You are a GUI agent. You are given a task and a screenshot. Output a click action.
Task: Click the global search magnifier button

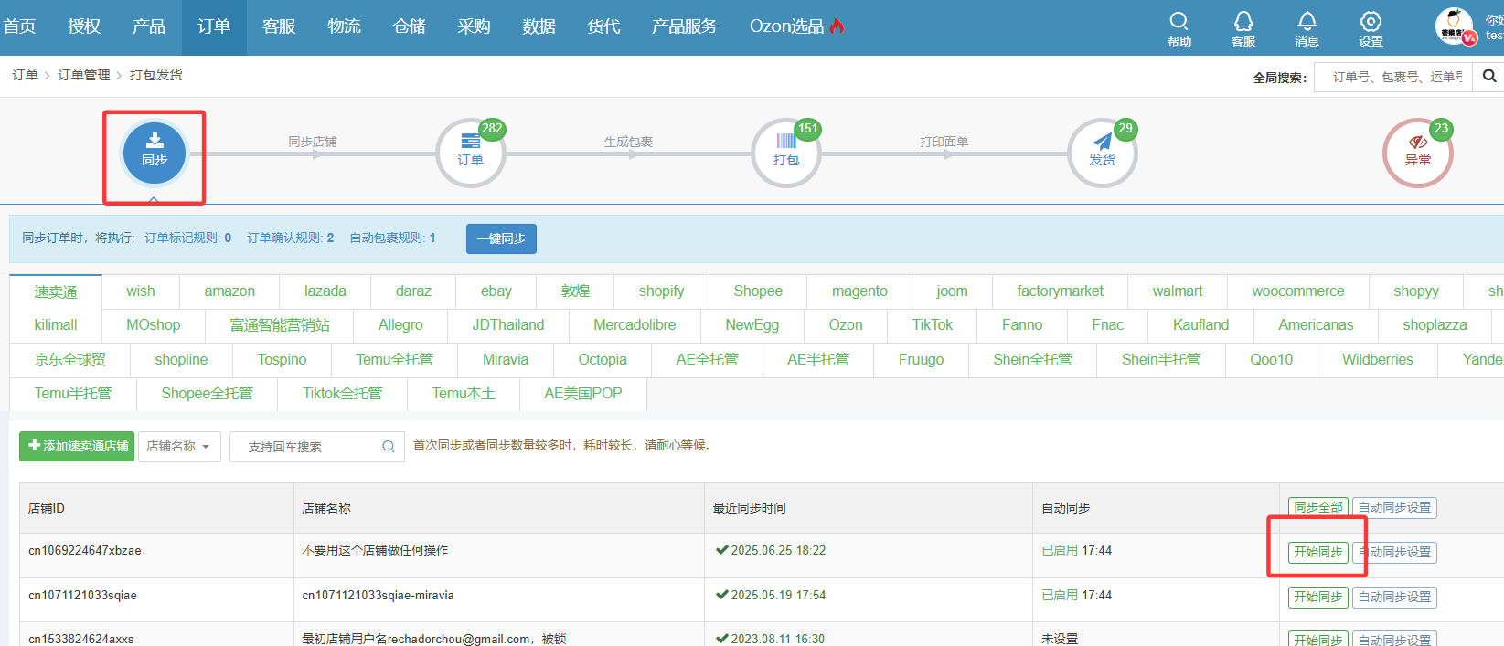(x=1489, y=77)
